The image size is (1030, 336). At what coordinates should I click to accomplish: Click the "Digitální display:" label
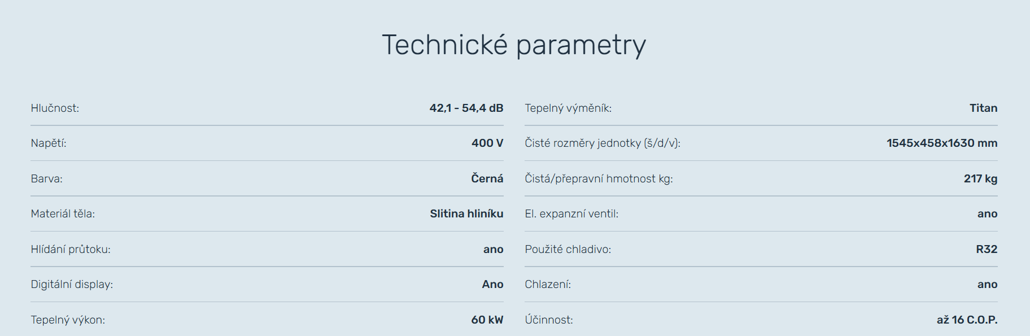72,284
